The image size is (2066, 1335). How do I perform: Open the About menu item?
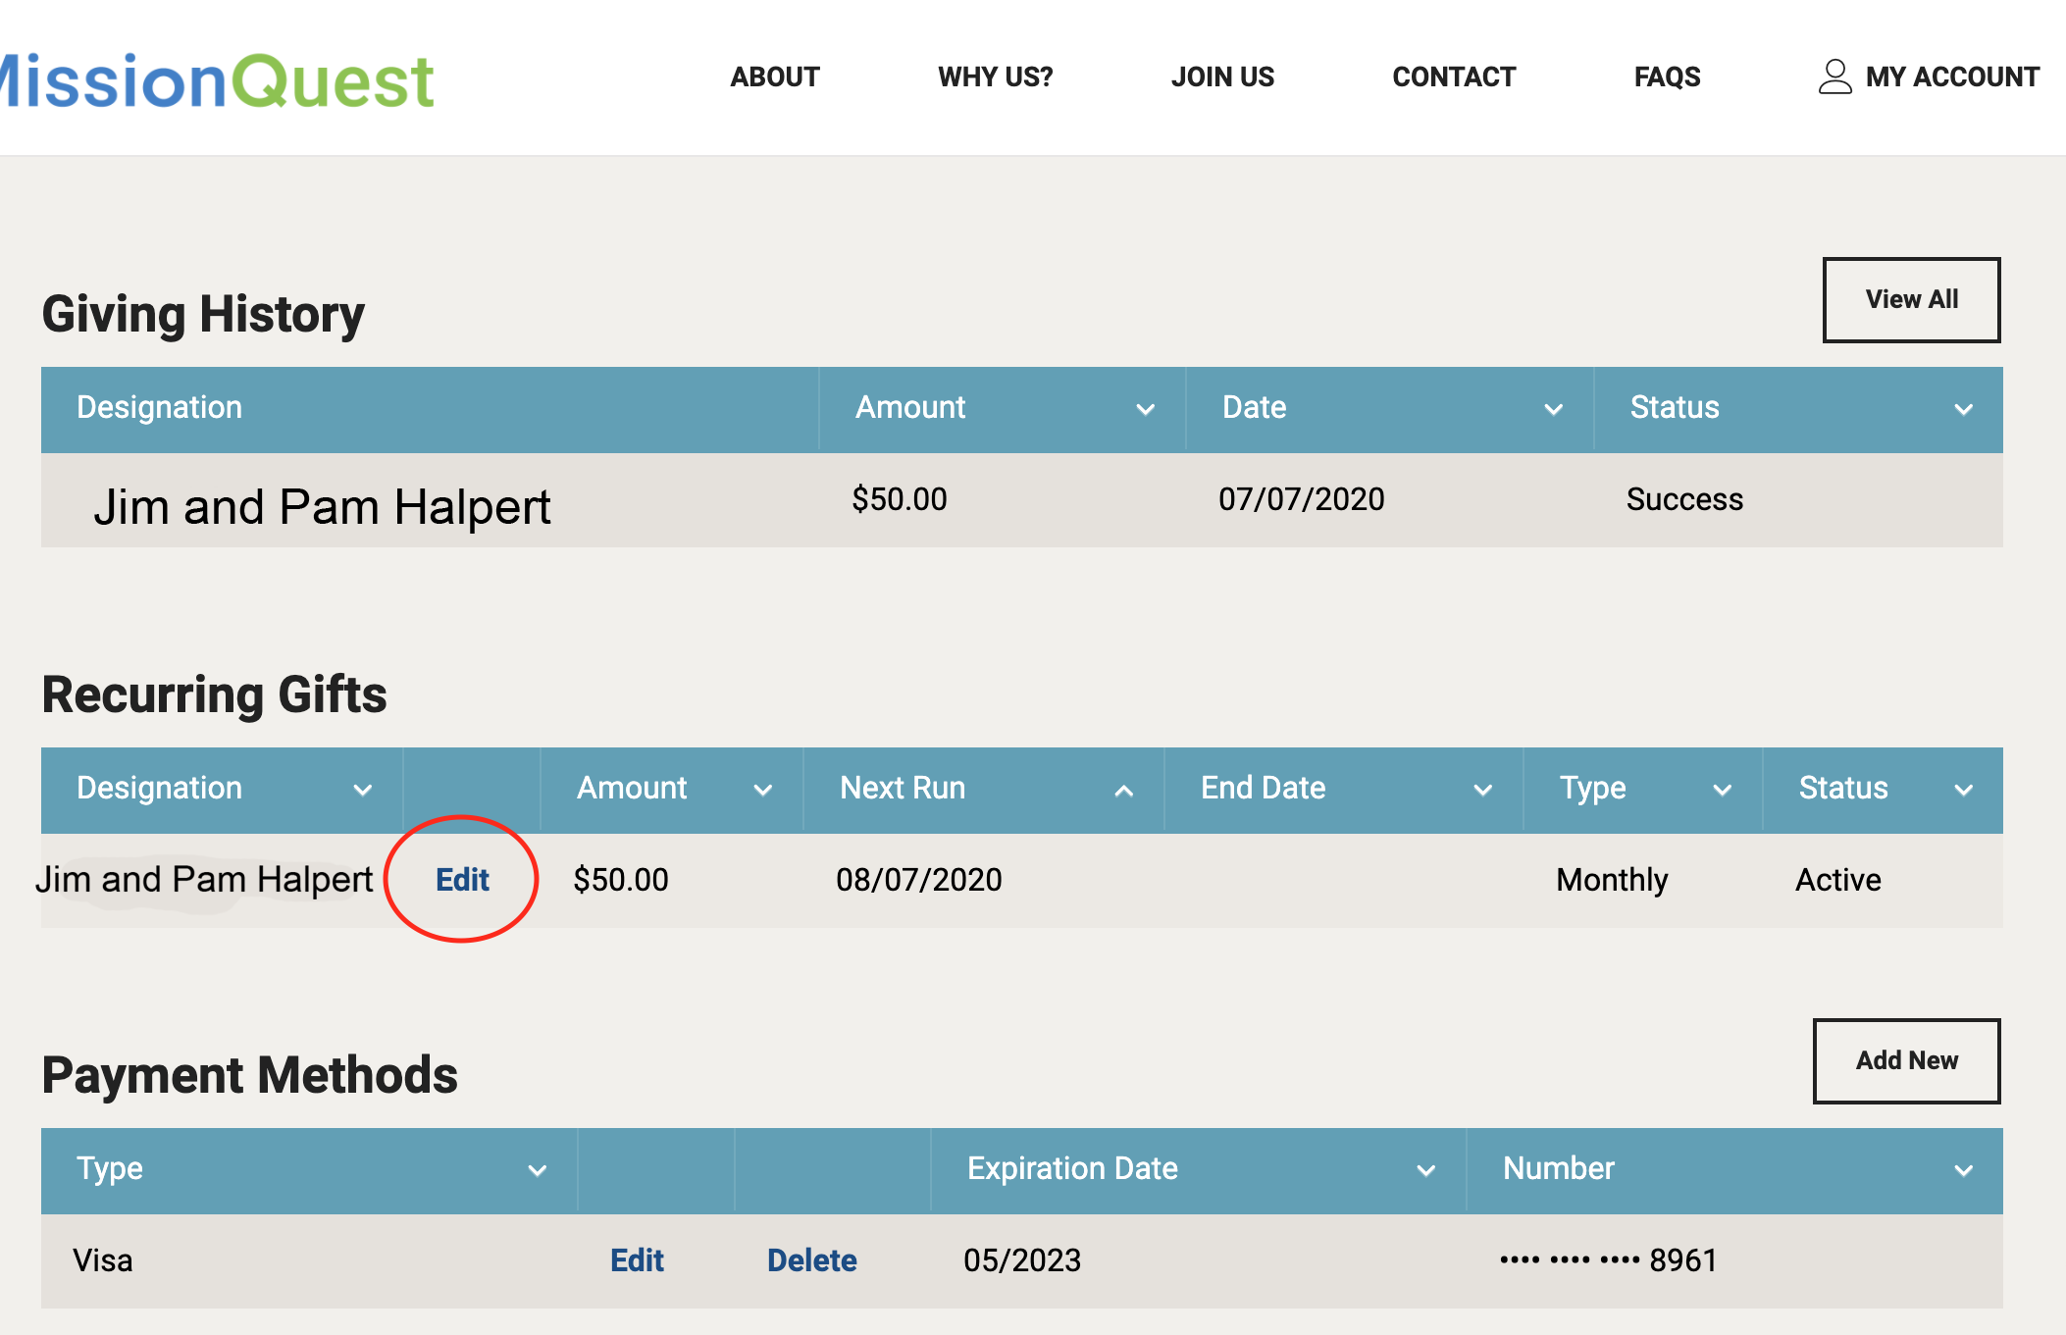tap(775, 77)
